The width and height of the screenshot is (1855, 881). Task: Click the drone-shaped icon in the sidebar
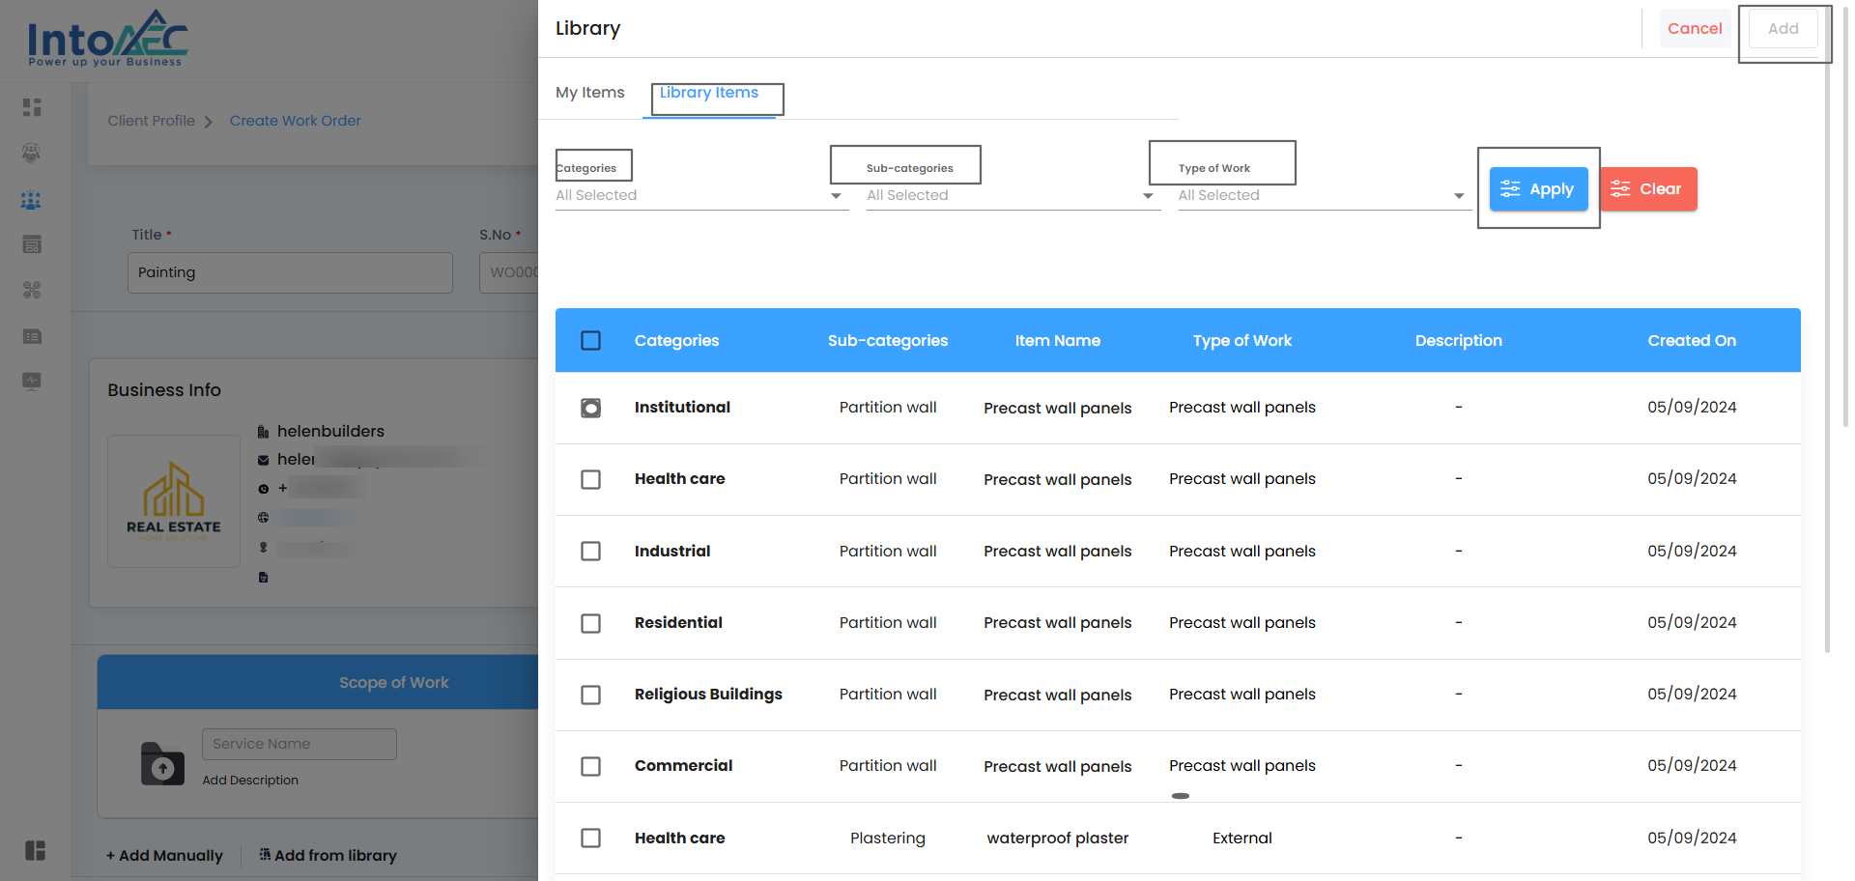click(32, 290)
